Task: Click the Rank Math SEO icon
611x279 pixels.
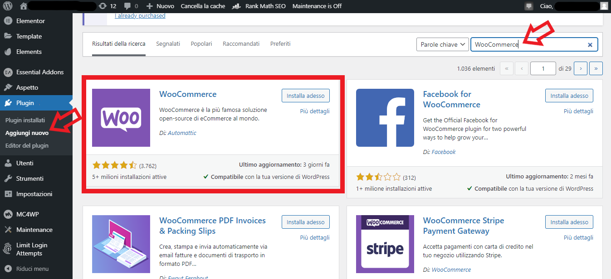Action: 236,6
